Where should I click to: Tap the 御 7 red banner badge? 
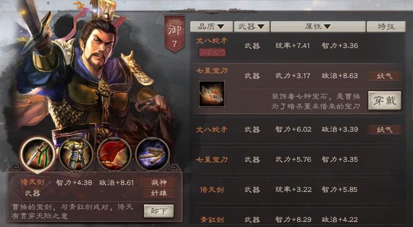(x=175, y=34)
